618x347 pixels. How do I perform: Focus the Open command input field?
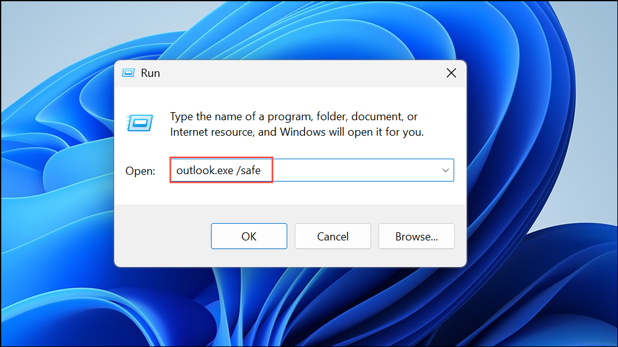tap(311, 170)
